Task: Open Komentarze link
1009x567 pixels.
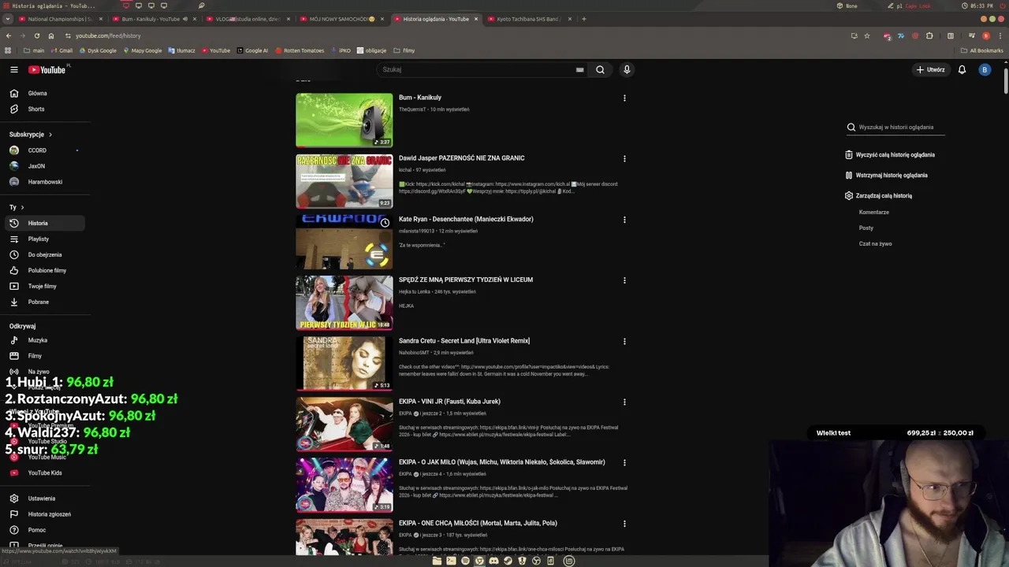Action: pyautogui.click(x=873, y=212)
